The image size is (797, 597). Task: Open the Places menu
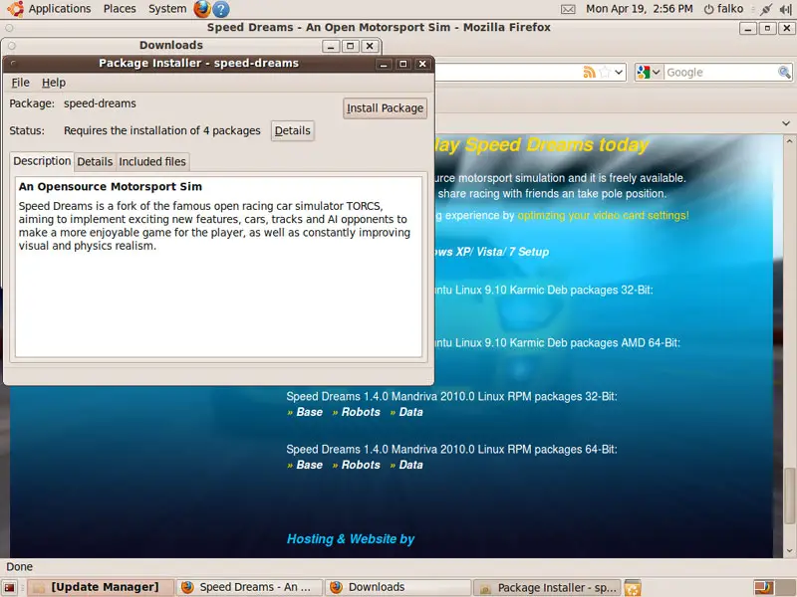[x=120, y=9]
